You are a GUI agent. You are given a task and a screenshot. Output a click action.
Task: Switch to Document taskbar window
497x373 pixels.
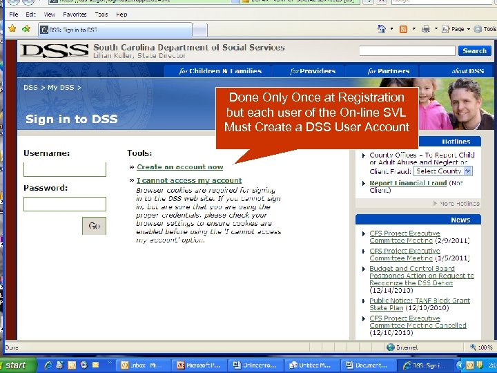coord(369,365)
